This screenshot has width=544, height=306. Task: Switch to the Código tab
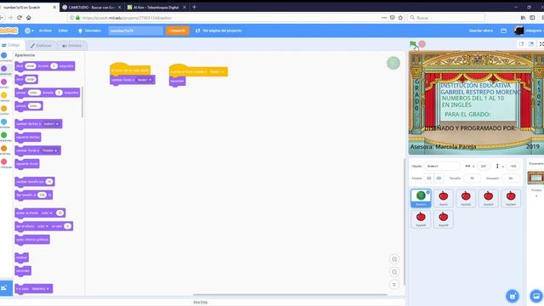[11, 45]
